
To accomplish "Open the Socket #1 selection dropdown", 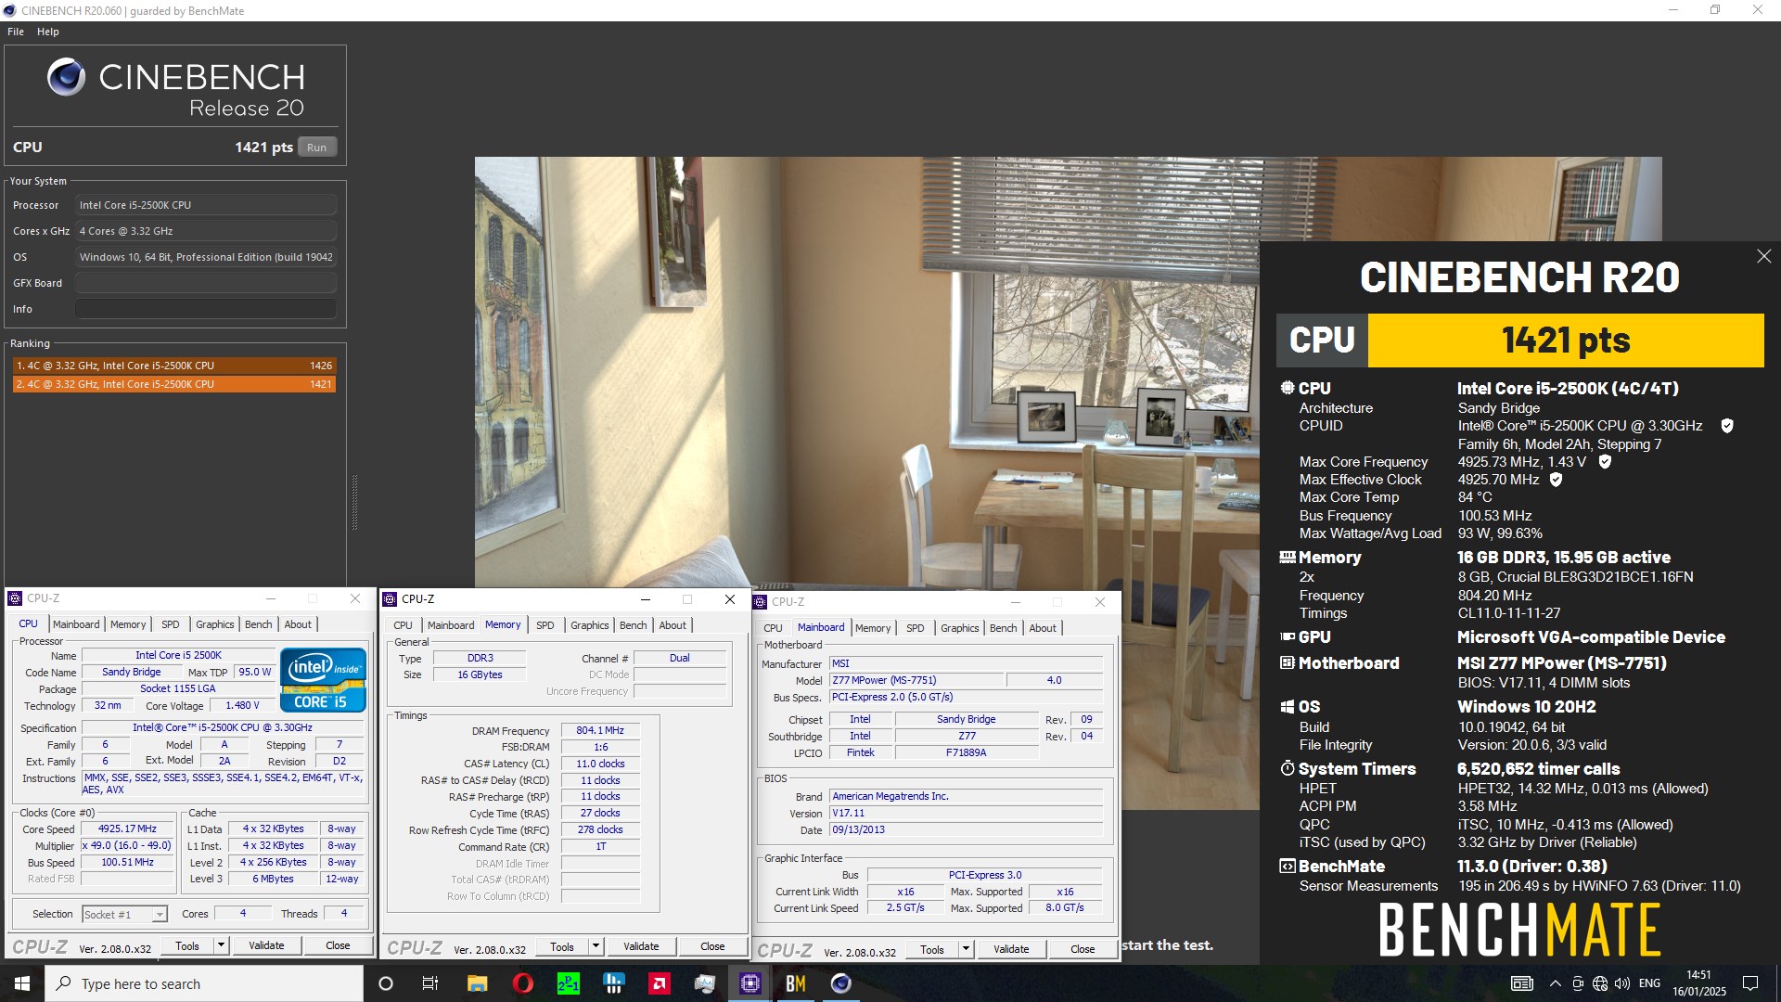I will 124,914.
